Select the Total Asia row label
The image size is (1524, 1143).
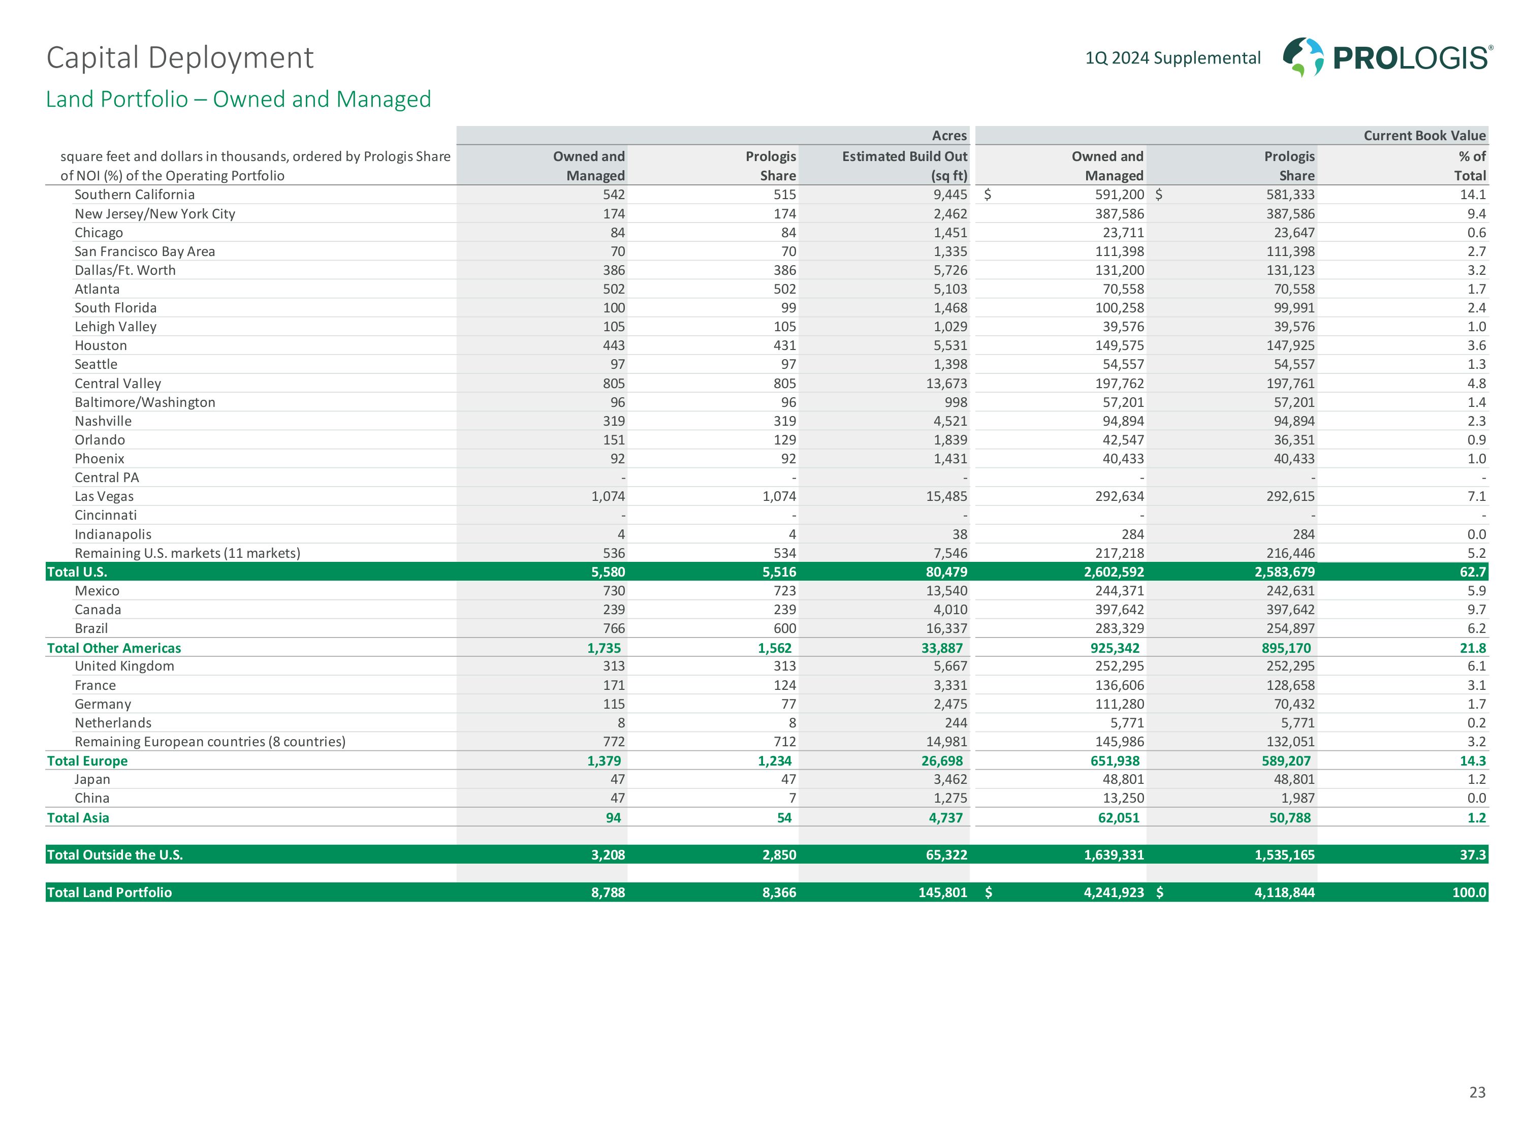(78, 818)
